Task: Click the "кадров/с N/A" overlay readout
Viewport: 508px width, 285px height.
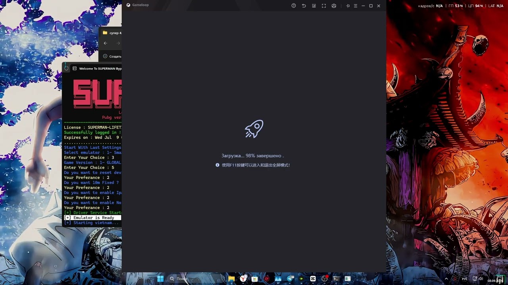Action: click(430, 6)
